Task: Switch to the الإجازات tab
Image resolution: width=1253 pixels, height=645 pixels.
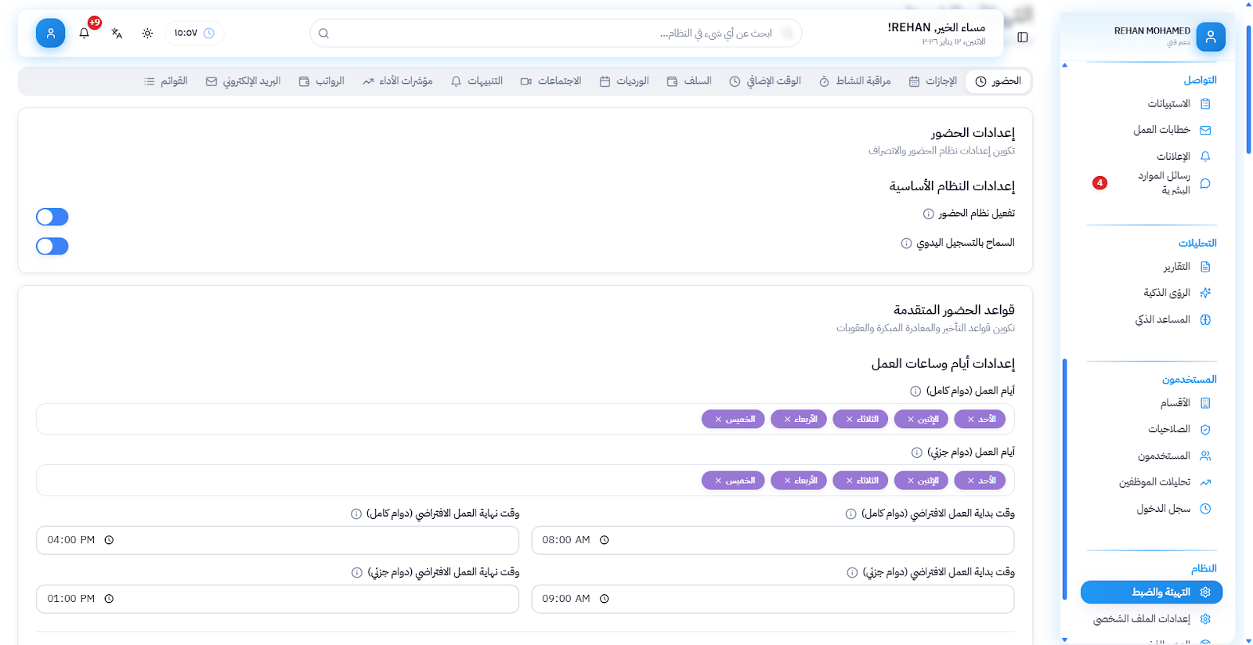Action: pyautogui.click(x=933, y=81)
